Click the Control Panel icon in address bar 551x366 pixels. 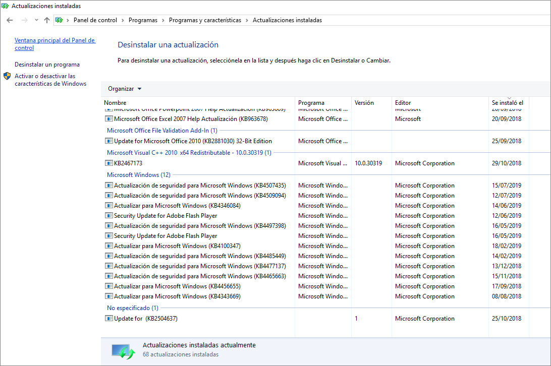click(x=59, y=20)
